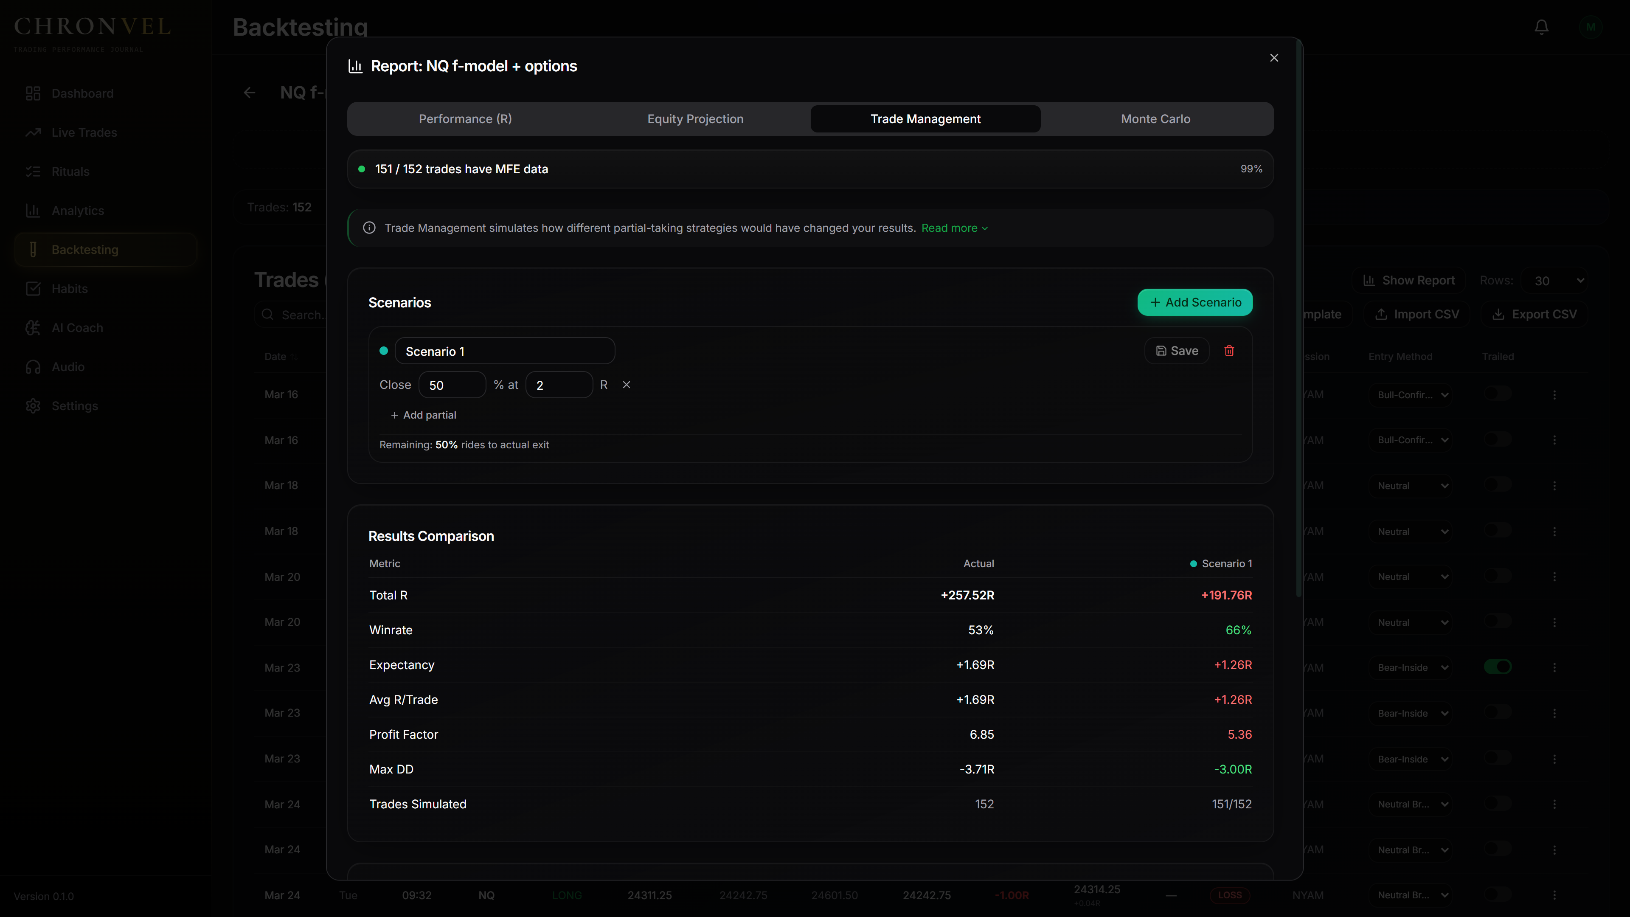Open the notifications bell icon
Viewport: 1630px width, 917px height.
point(1541,27)
